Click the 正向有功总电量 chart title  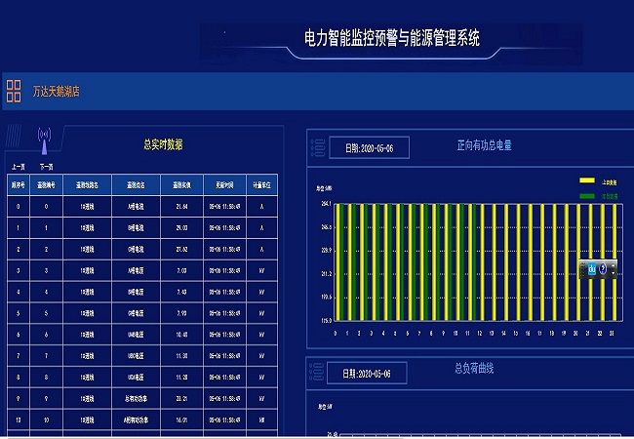[x=484, y=145]
